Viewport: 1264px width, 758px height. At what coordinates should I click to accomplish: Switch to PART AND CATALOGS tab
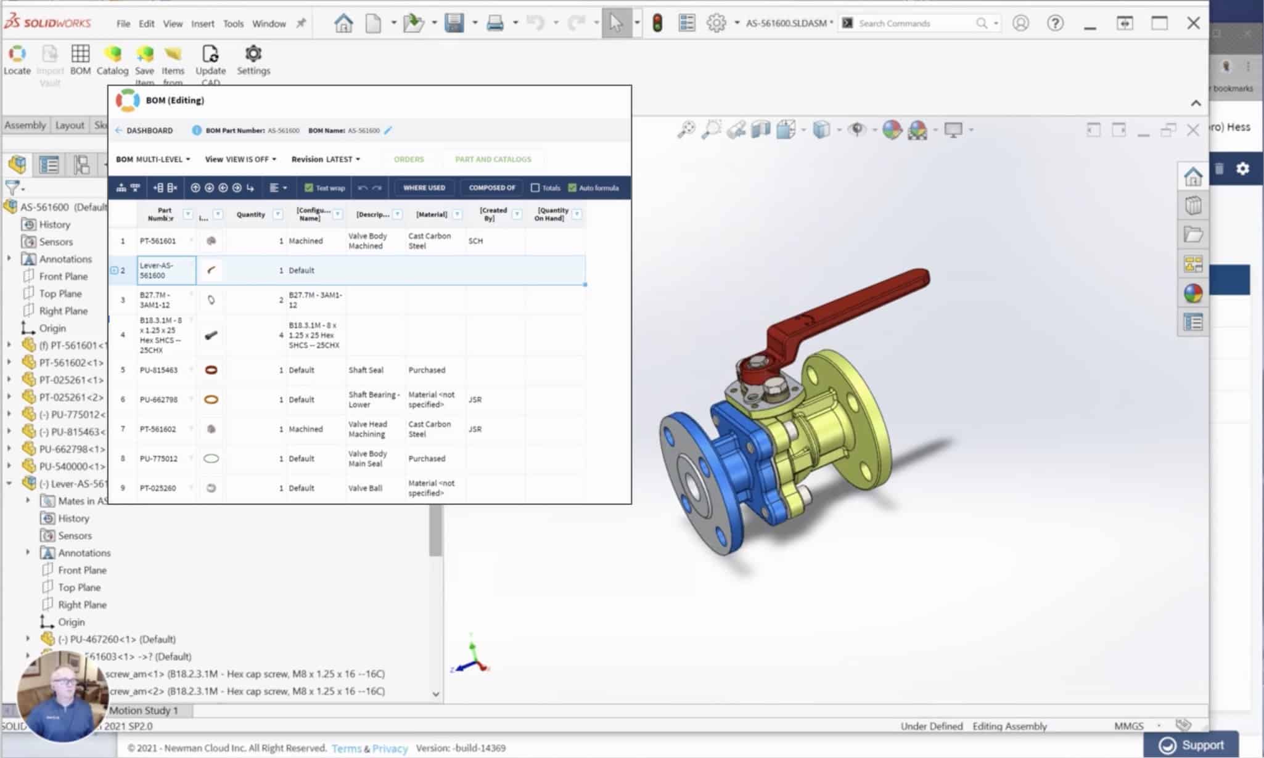click(x=493, y=159)
